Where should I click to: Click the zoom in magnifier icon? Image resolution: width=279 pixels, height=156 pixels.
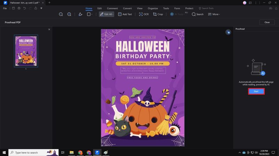(x=69, y=14)
